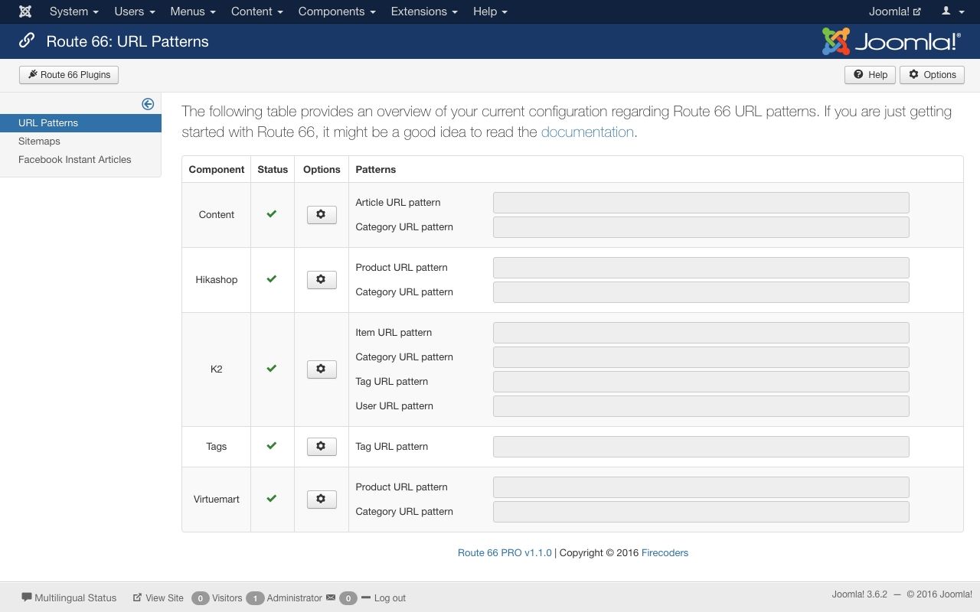Click Content Category URL pattern field
The image size is (980, 612).
(701, 227)
